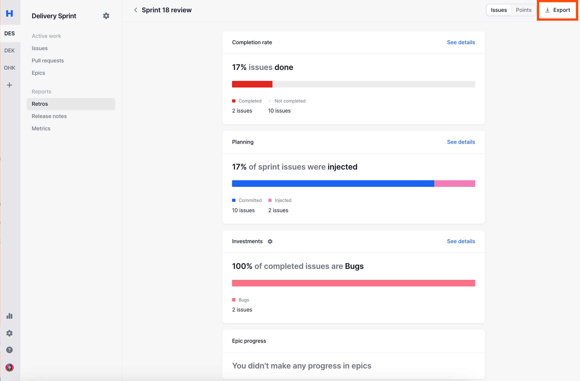The width and height of the screenshot is (580, 381).
Task: Add a new workspace with plus icon
Action: (10, 85)
